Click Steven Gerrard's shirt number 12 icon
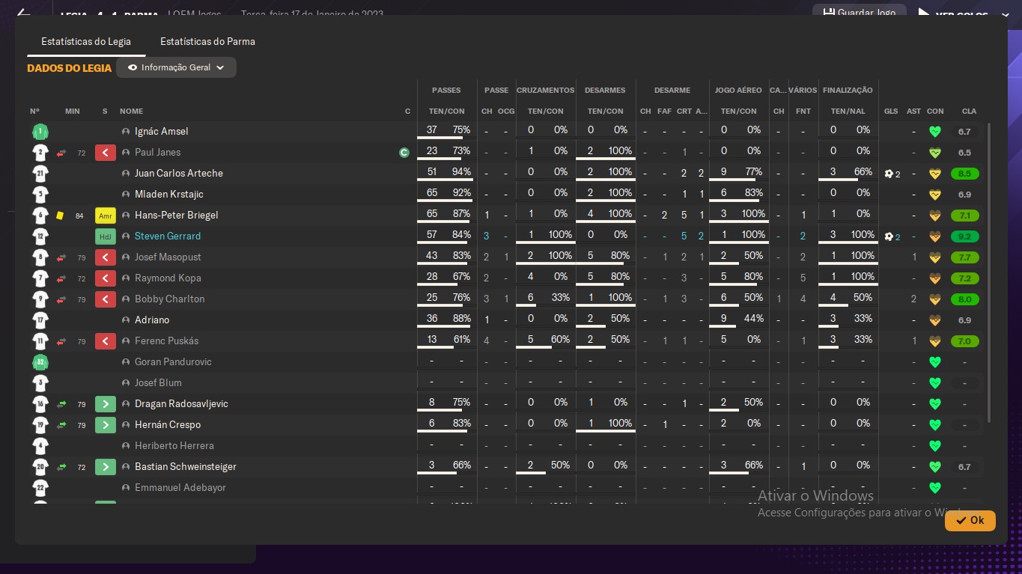The height and width of the screenshot is (574, 1022). click(x=40, y=236)
